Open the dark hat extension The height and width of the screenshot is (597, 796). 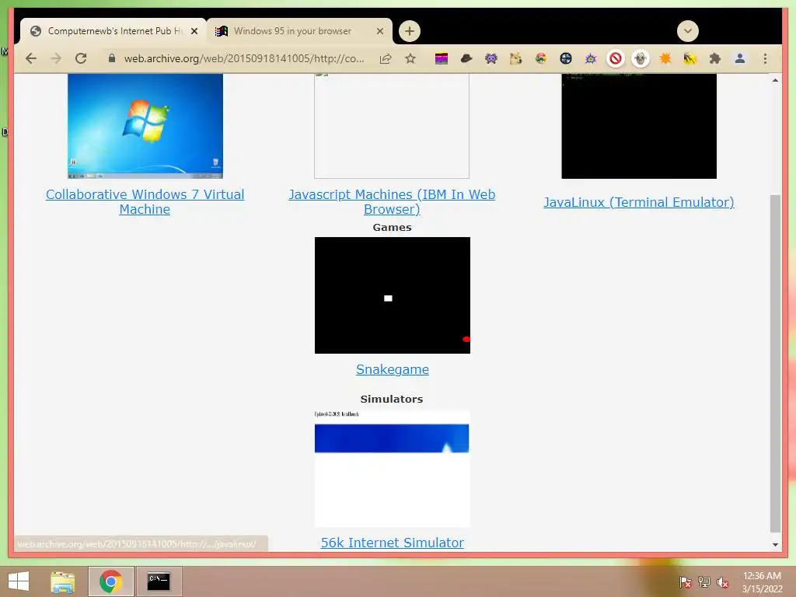click(466, 58)
